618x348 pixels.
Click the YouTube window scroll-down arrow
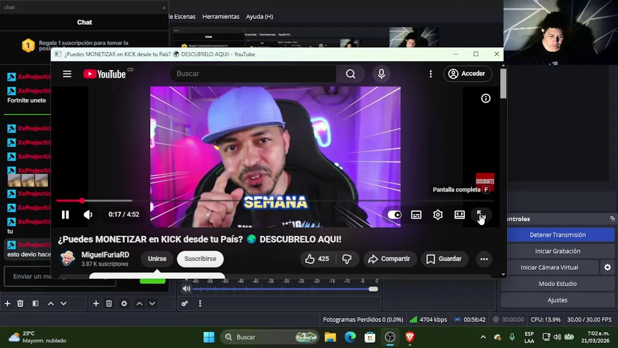tap(504, 275)
